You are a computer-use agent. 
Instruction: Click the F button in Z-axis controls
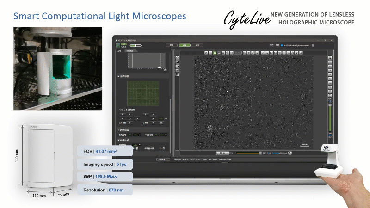(146, 114)
